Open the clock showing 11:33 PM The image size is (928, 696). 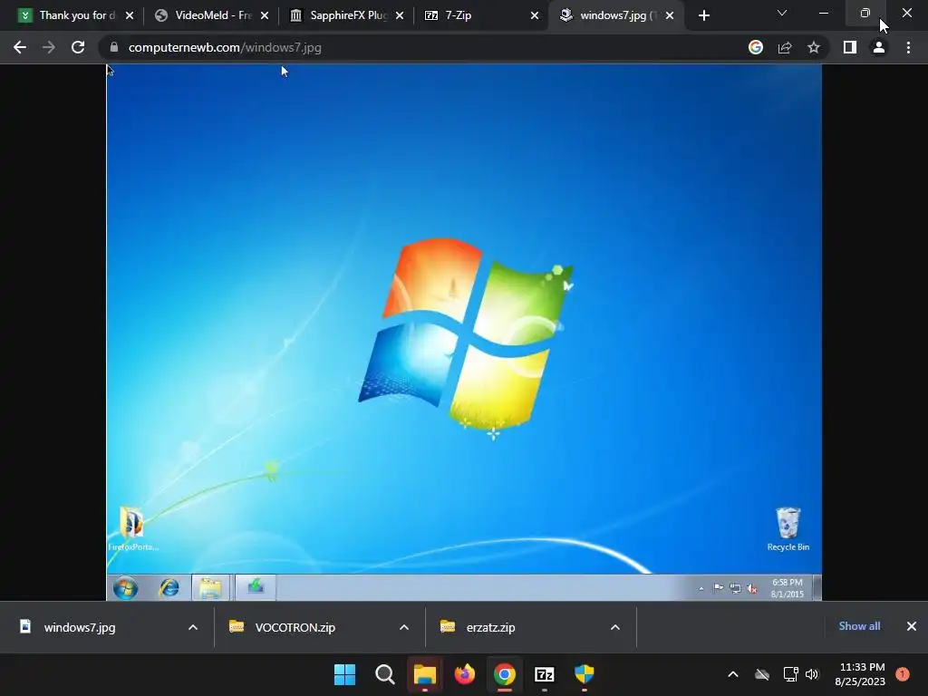pos(860,674)
